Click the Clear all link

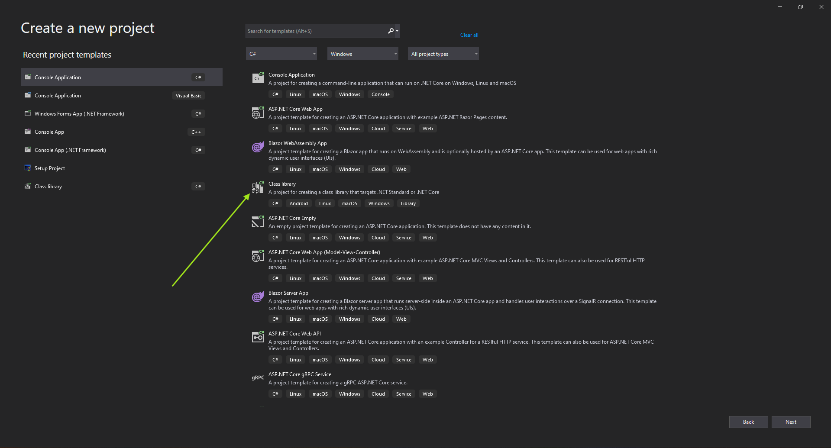coord(469,35)
